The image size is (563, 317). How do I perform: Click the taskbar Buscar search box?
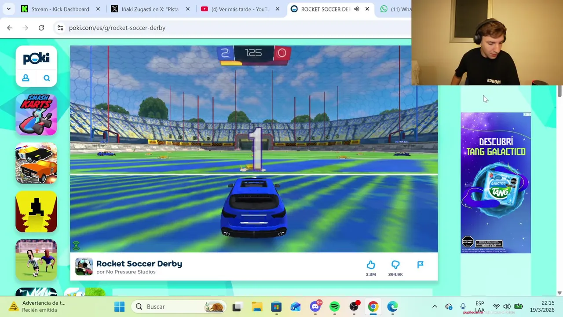click(x=179, y=306)
